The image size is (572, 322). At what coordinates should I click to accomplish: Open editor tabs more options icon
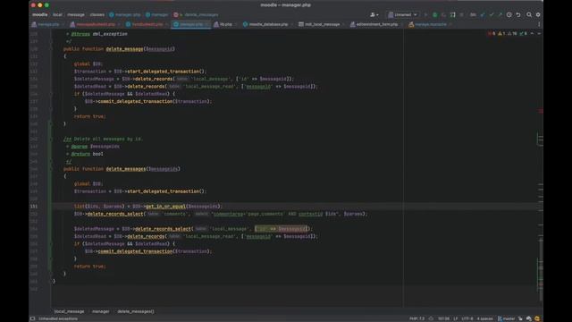[x=539, y=24]
